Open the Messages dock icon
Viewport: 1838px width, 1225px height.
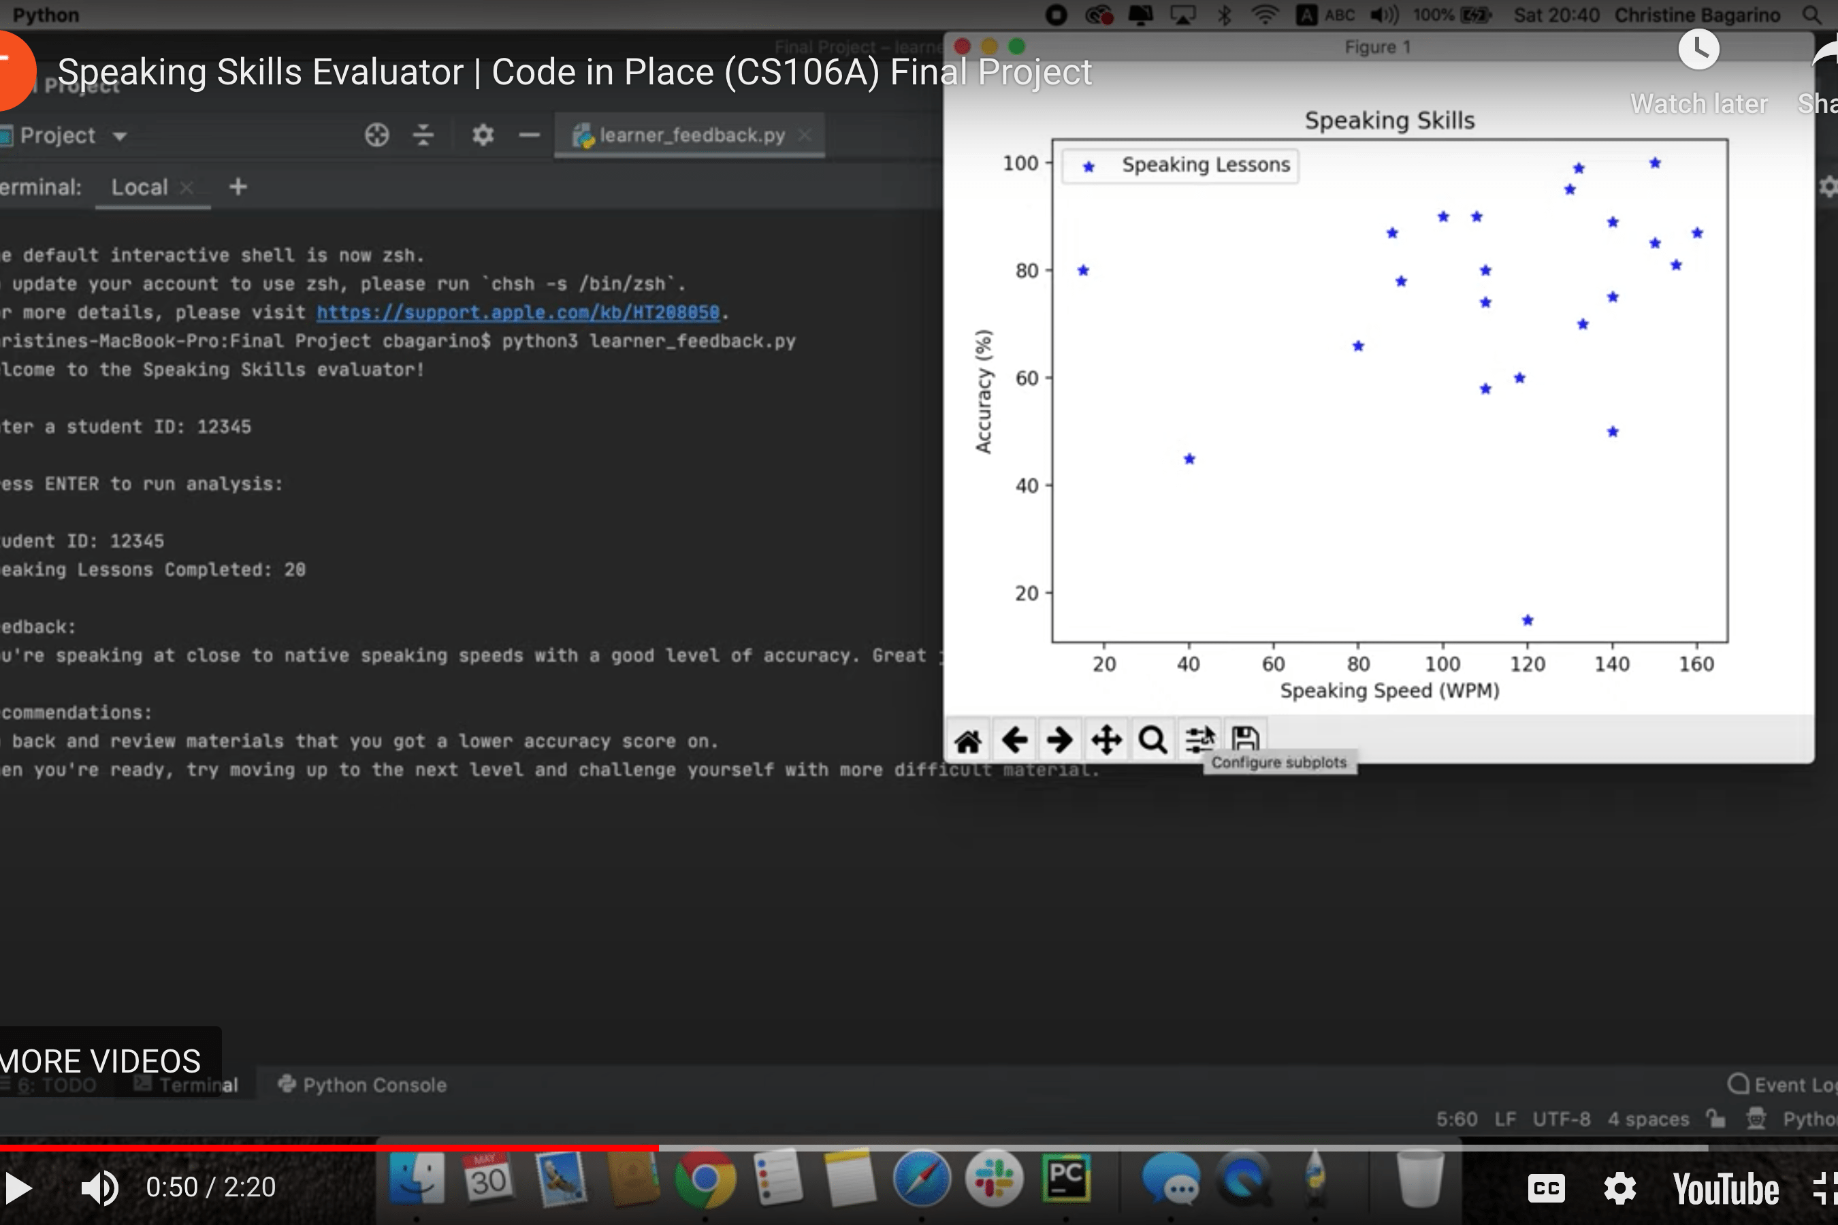click(1170, 1179)
